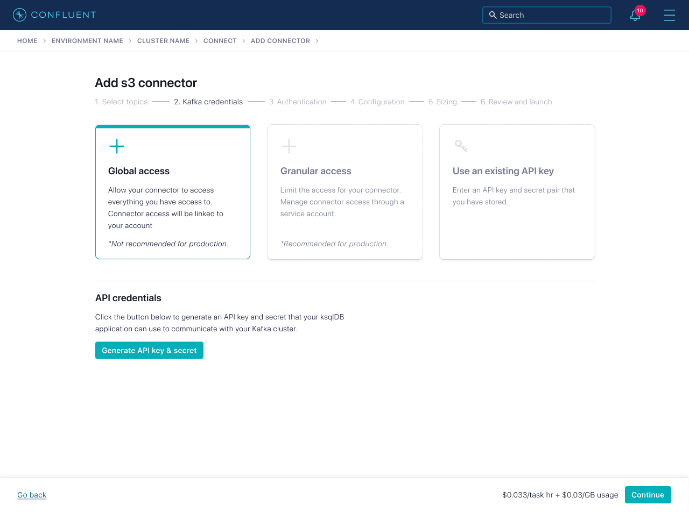Jump to step 5. Sizing
Screen dimensions: 689x512
coord(442,102)
